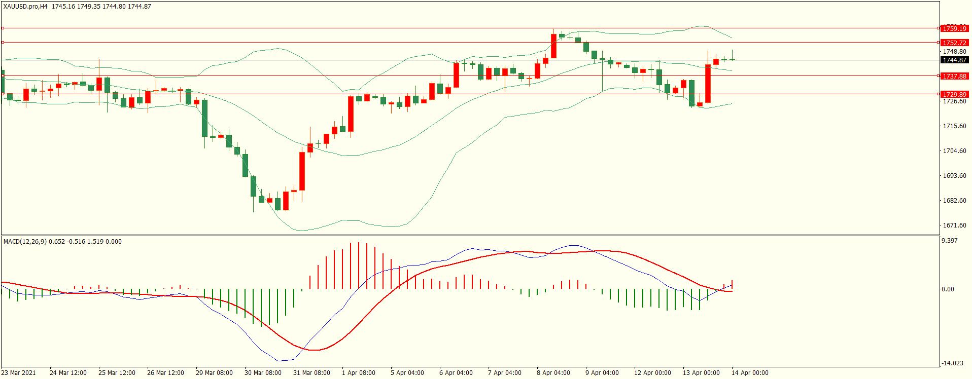Viewport: 972px width, 379px height.
Task: Click the 23 Mar 2021 date label
Action: point(19,373)
